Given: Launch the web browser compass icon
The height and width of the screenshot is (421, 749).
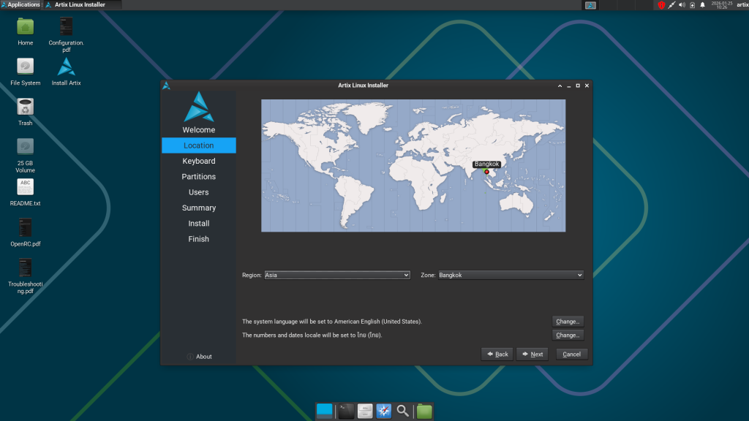Looking at the screenshot, I should pyautogui.click(x=384, y=411).
